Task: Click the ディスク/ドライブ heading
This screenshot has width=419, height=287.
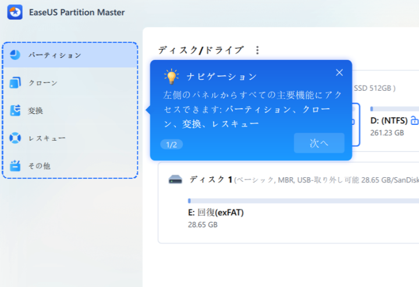Action: tap(201, 50)
